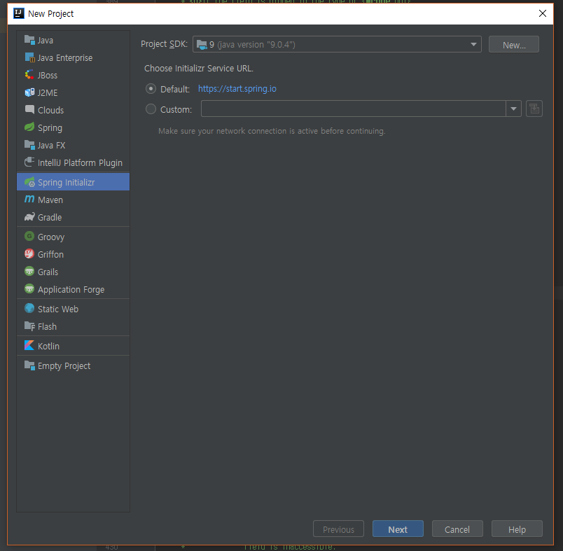Click the Maven 'm' icon
563x551 pixels.
pos(29,200)
